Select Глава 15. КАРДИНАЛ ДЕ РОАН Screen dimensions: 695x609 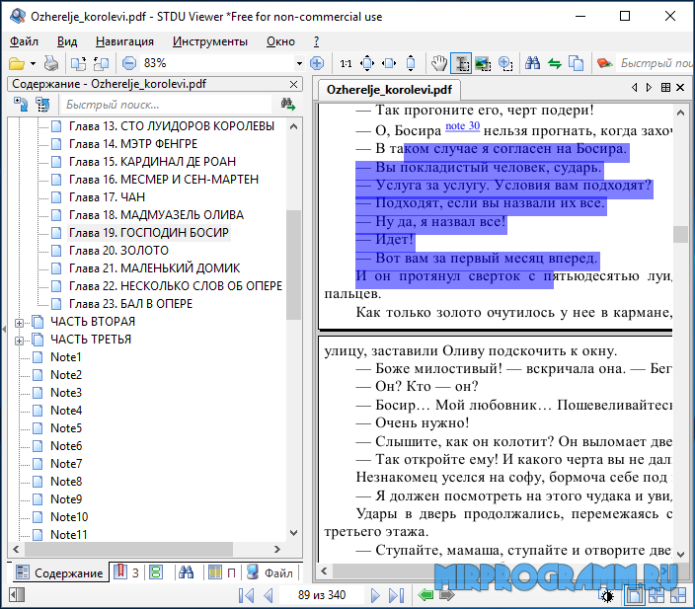coord(152,162)
